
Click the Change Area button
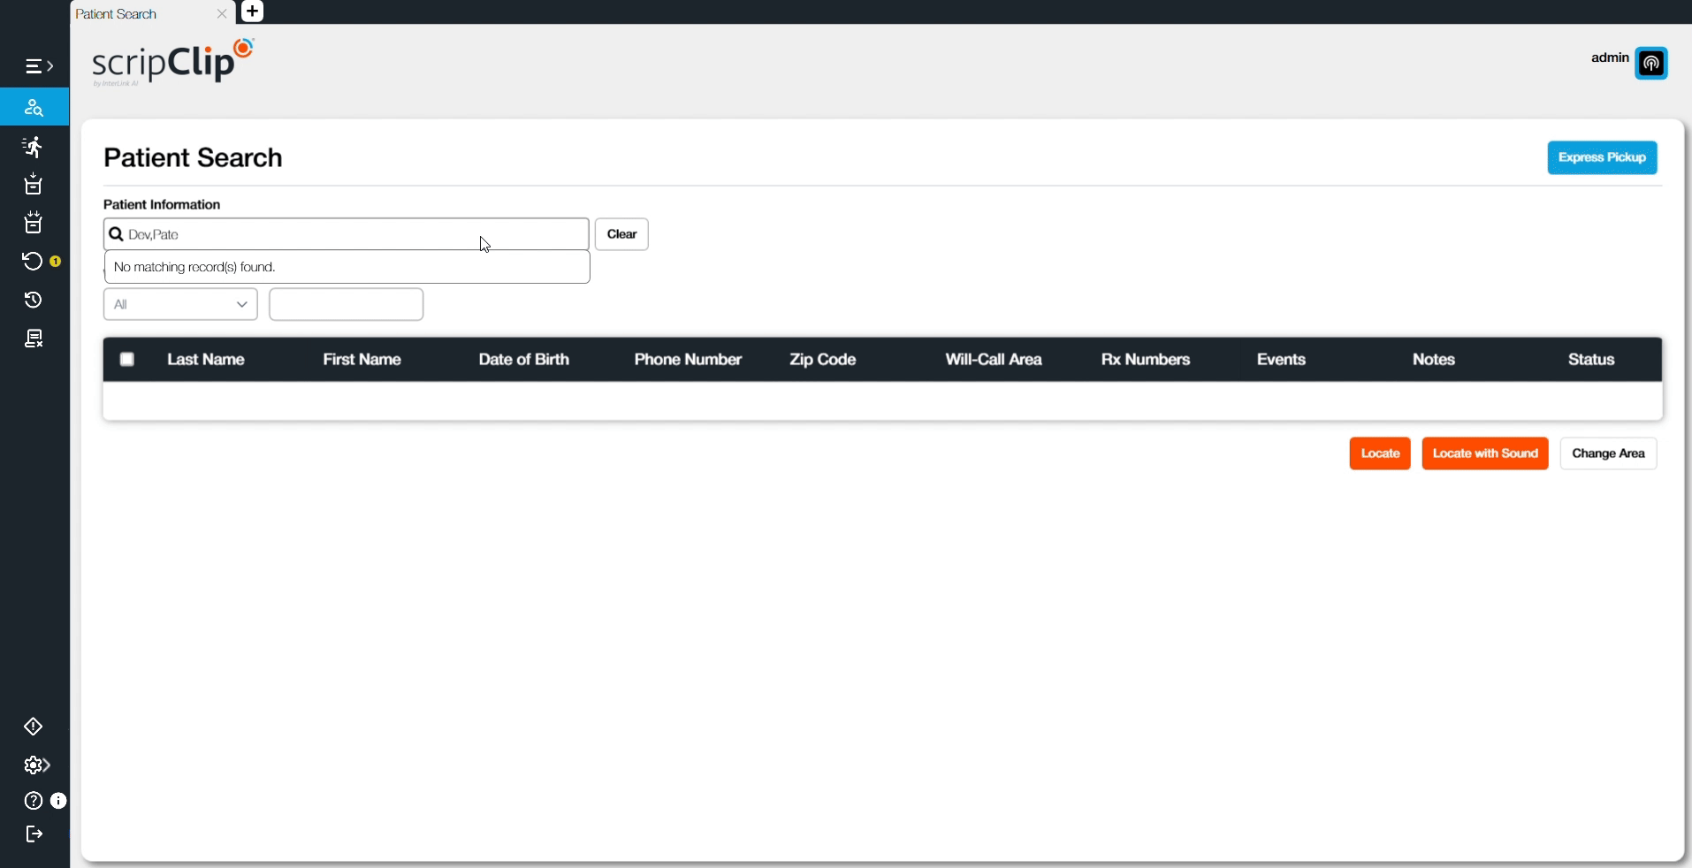coord(1607,453)
